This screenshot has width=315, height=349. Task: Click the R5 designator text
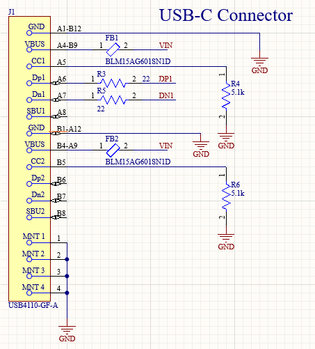pyautogui.click(x=101, y=91)
